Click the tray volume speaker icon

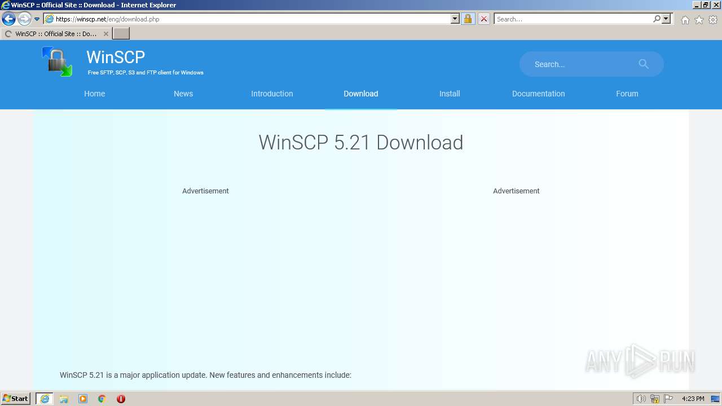pyautogui.click(x=641, y=399)
